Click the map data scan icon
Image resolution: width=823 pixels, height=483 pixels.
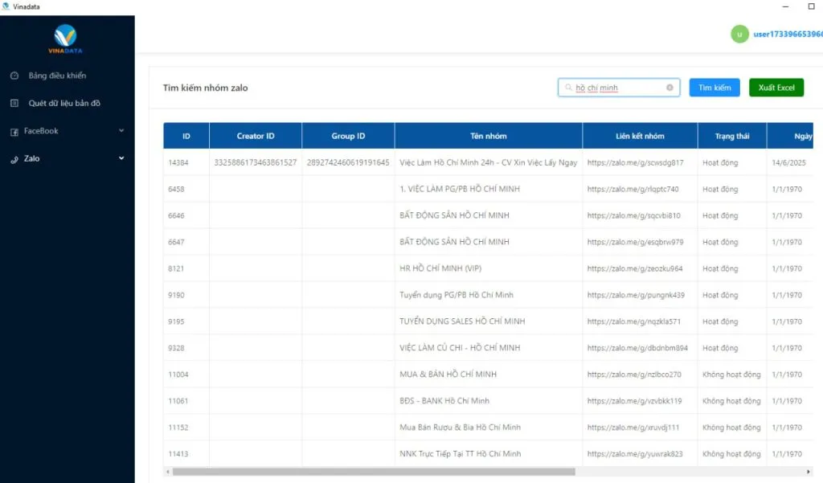(x=14, y=104)
